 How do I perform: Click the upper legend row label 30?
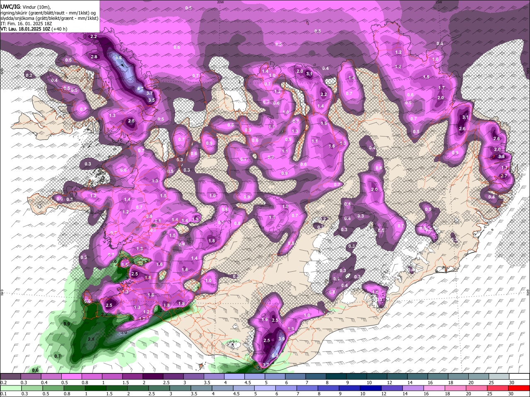click(511, 383)
